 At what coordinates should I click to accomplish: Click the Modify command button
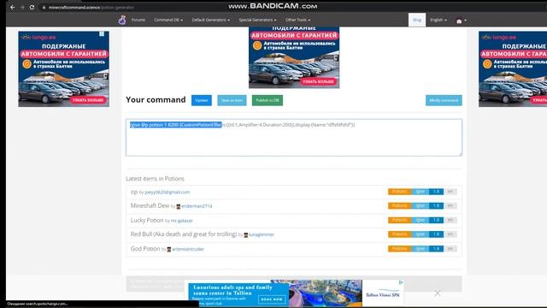point(444,100)
